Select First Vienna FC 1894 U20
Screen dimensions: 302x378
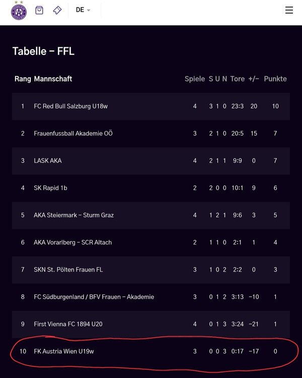coord(68,324)
